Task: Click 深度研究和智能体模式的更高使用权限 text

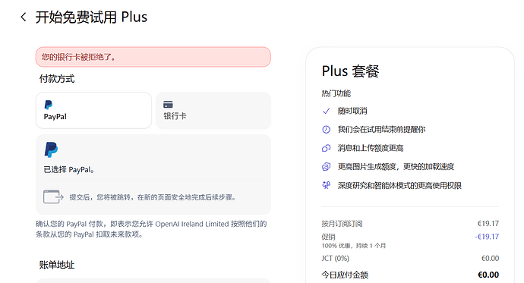Action: point(399,185)
